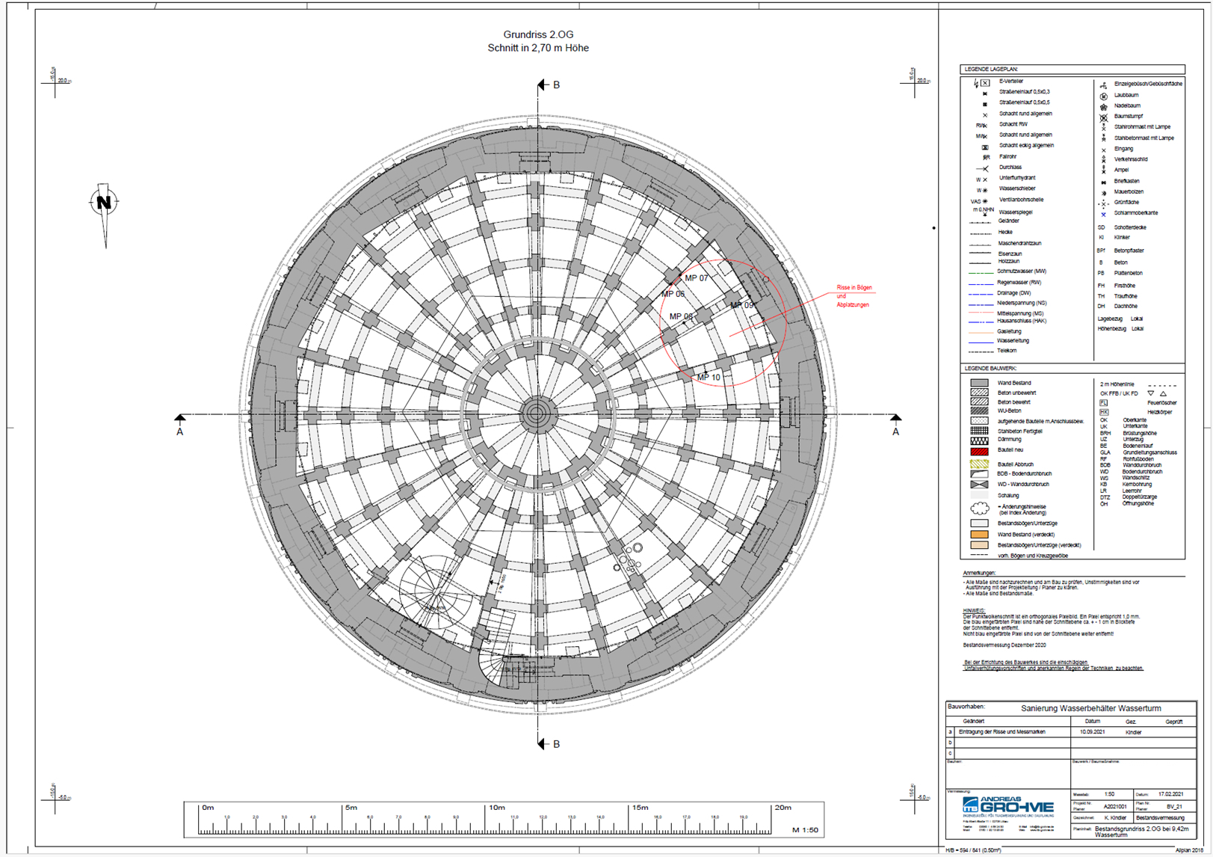Click the Schacht eckig allgemein symbol
This screenshot has height=857, width=1213.
[984, 147]
